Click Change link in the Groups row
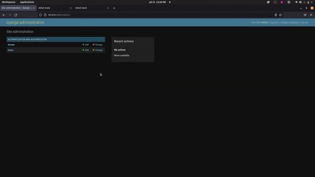 tap(97, 45)
